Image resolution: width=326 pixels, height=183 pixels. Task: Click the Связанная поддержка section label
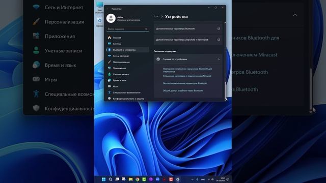(165, 51)
